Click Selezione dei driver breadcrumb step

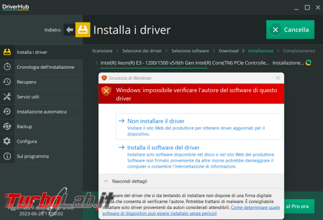pyautogui.click(x=142, y=51)
